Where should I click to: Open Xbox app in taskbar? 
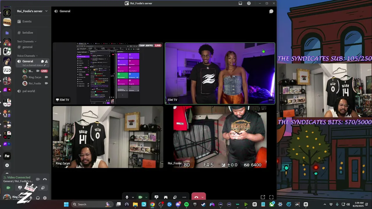(272, 204)
